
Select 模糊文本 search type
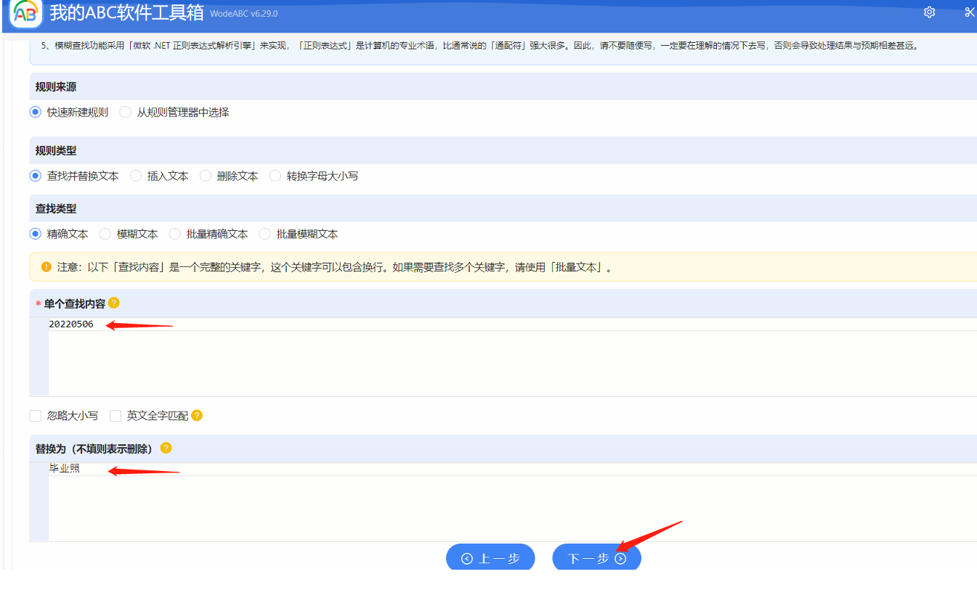pyautogui.click(x=105, y=234)
